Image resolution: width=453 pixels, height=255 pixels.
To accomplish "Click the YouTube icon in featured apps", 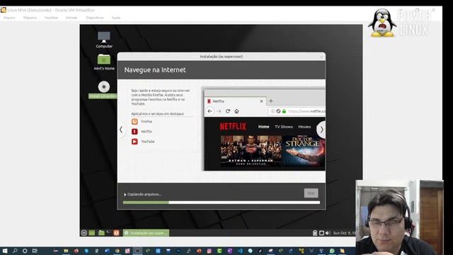I will [x=134, y=142].
